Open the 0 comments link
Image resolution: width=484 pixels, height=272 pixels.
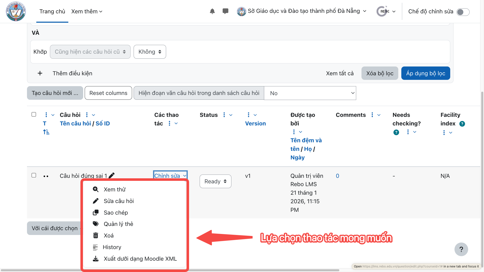pyautogui.click(x=338, y=176)
